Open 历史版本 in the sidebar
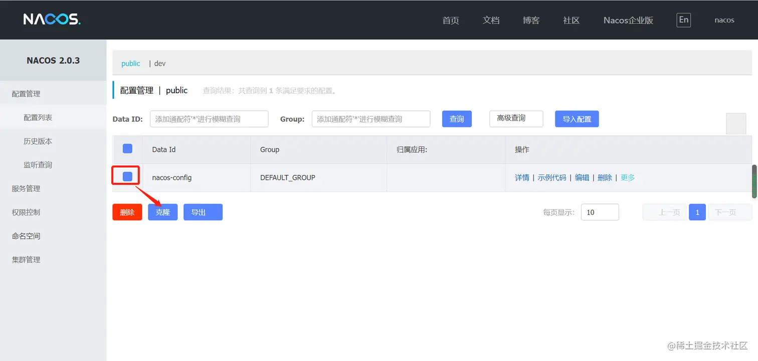Image resolution: width=758 pixels, height=361 pixels. (x=53, y=141)
